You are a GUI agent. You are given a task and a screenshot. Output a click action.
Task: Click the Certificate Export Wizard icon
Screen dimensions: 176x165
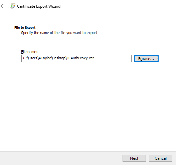pyautogui.click(x=13, y=6)
